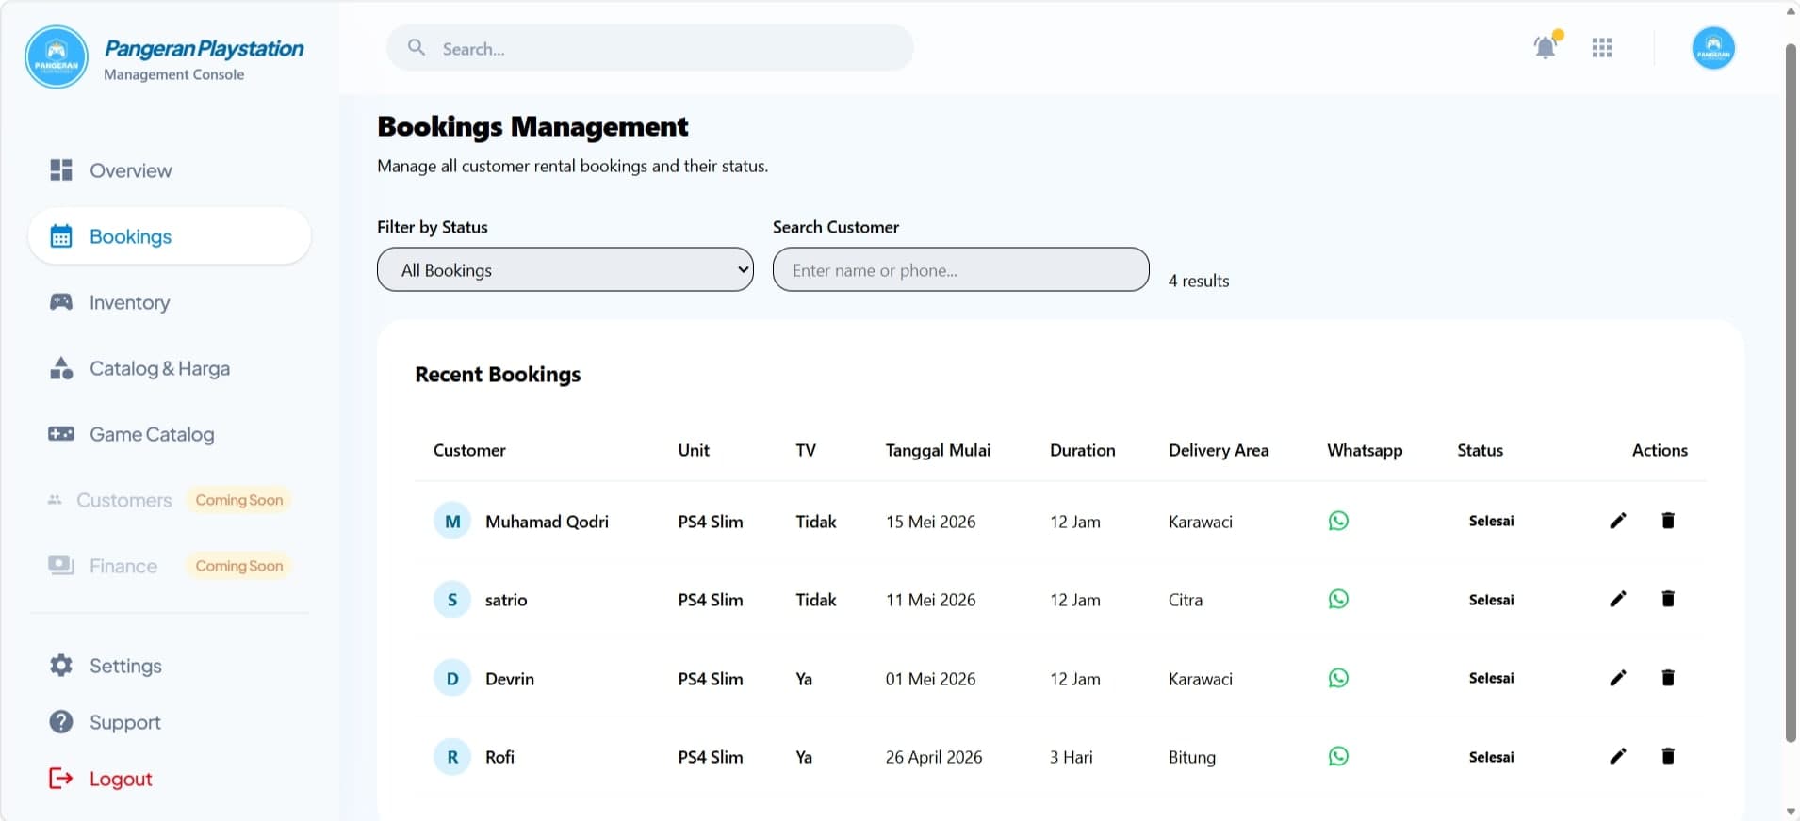Click Selesai status for Devrin
1800x821 pixels.
[1491, 678]
